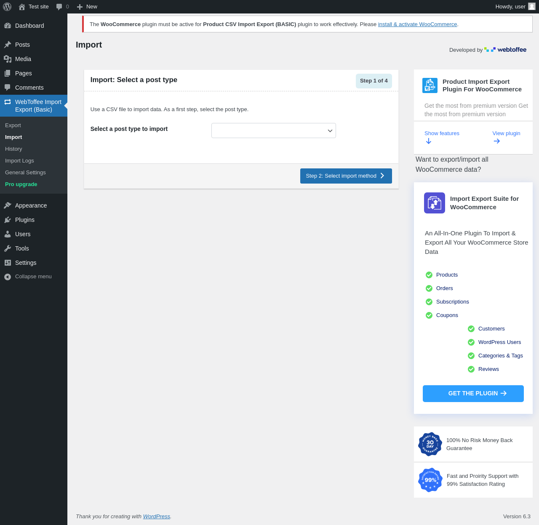The width and height of the screenshot is (539, 525).
Task: Click the green checkmark beside Products
Action: [x=429, y=275]
